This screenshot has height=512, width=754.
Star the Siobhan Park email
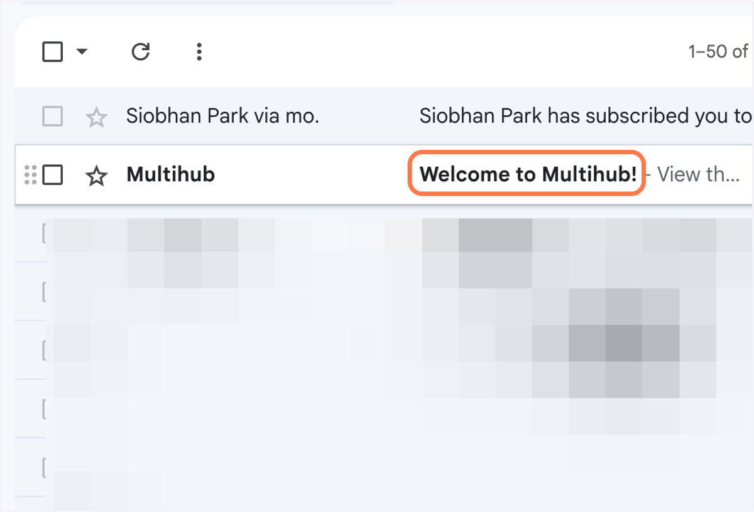(x=96, y=117)
